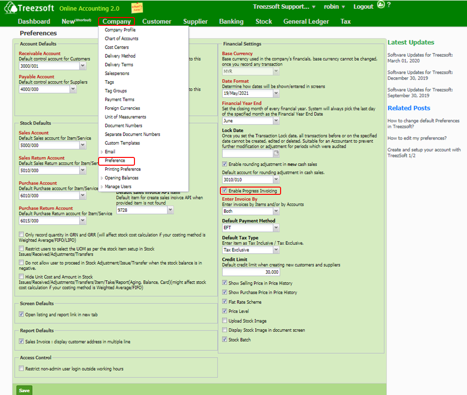This screenshot has width=467, height=395.
Task: Expand the robin user dropdown
Action: [x=343, y=7]
